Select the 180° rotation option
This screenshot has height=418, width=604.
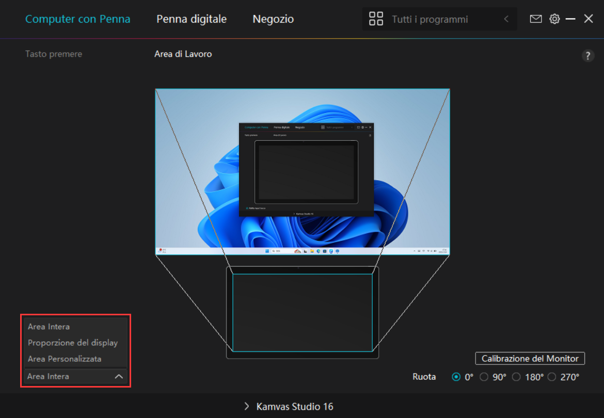[516, 377]
